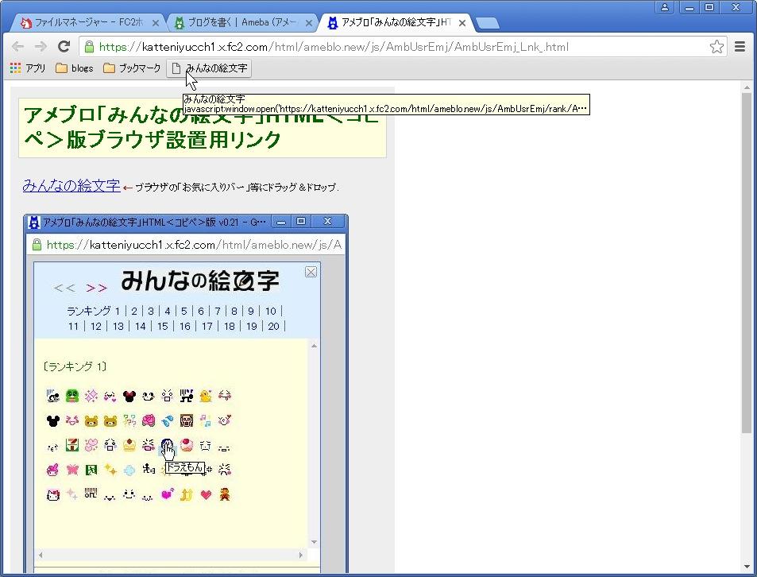The width and height of the screenshot is (757, 577).
Task: Open the アプリ apps shortcut
Action: (x=28, y=68)
